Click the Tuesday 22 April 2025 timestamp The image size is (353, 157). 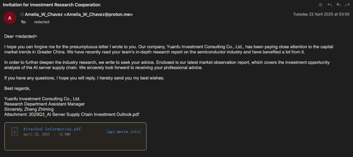[x=321, y=14]
